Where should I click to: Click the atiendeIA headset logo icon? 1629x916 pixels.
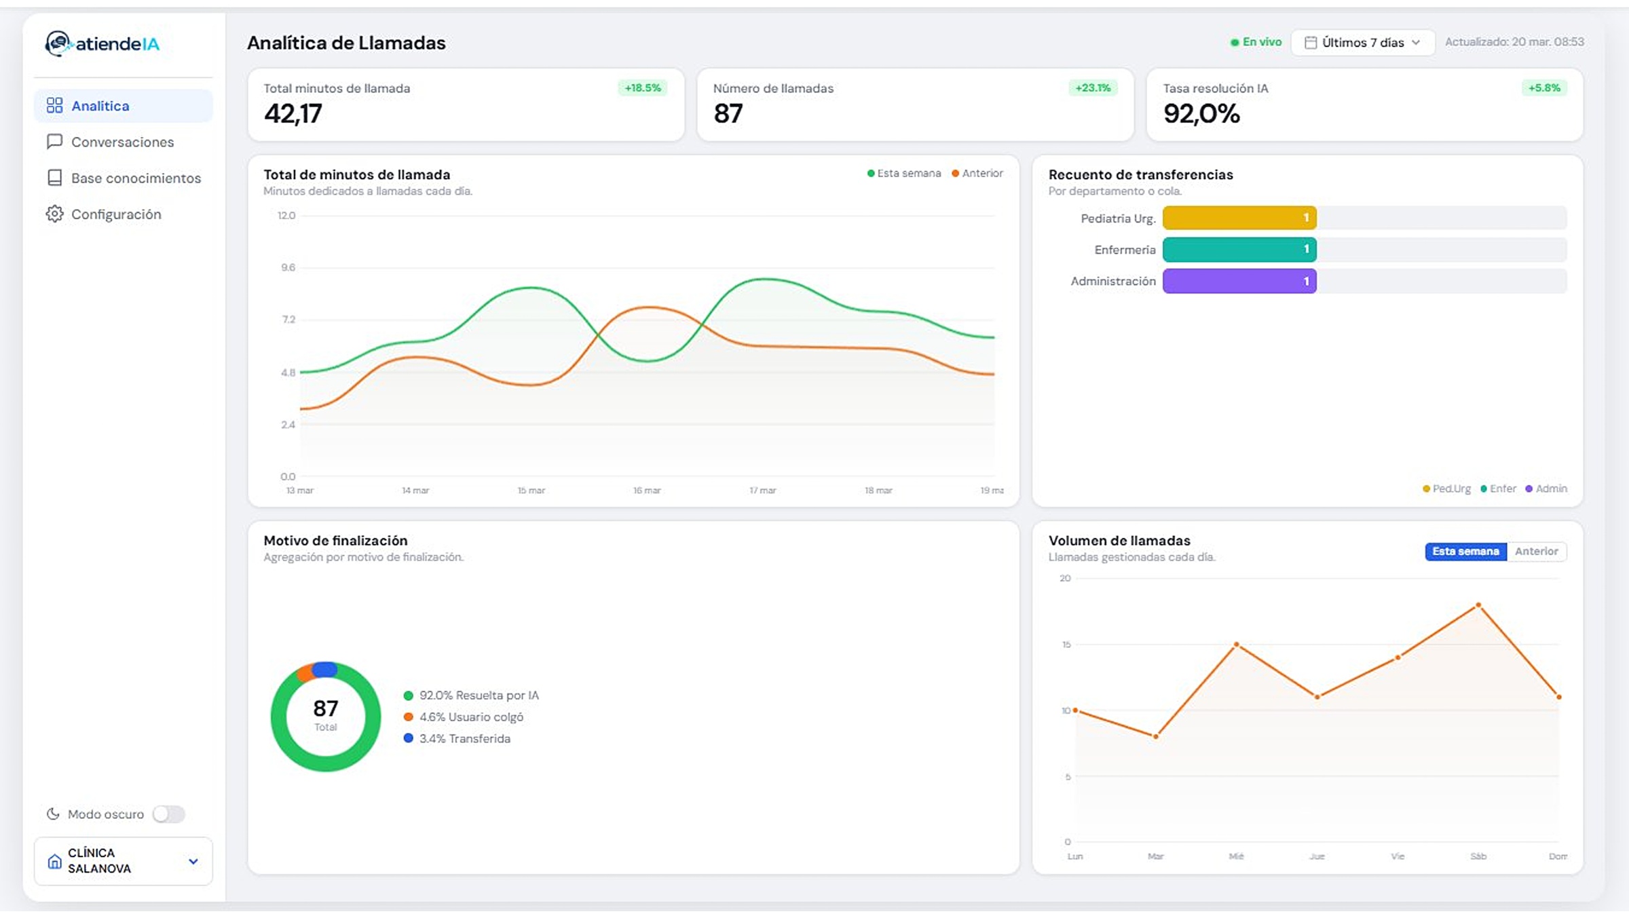58,43
